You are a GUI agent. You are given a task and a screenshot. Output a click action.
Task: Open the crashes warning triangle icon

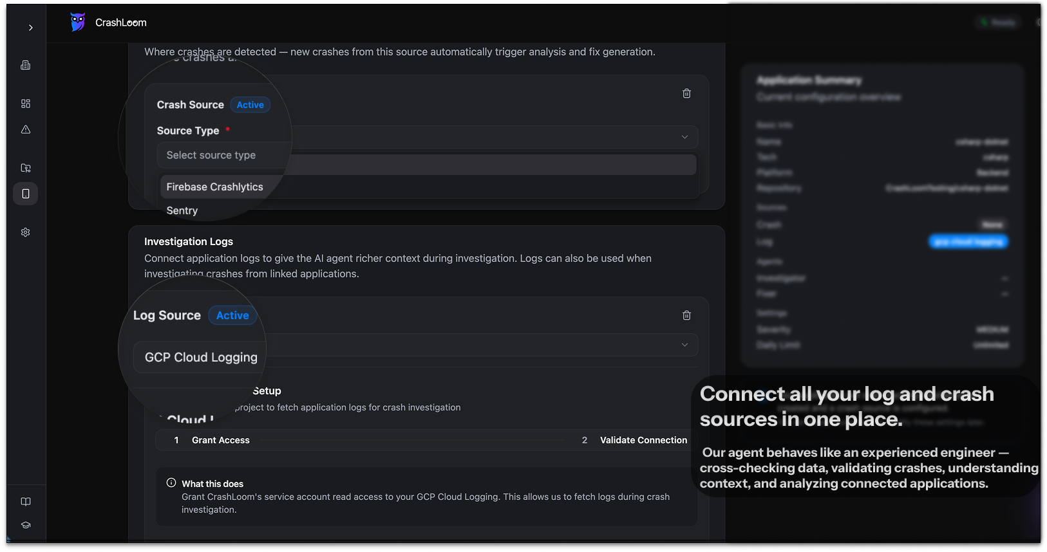(x=26, y=129)
